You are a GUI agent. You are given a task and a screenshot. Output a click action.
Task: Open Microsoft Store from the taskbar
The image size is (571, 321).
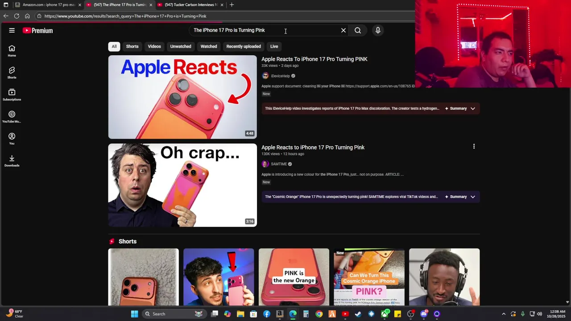point(253,314)
